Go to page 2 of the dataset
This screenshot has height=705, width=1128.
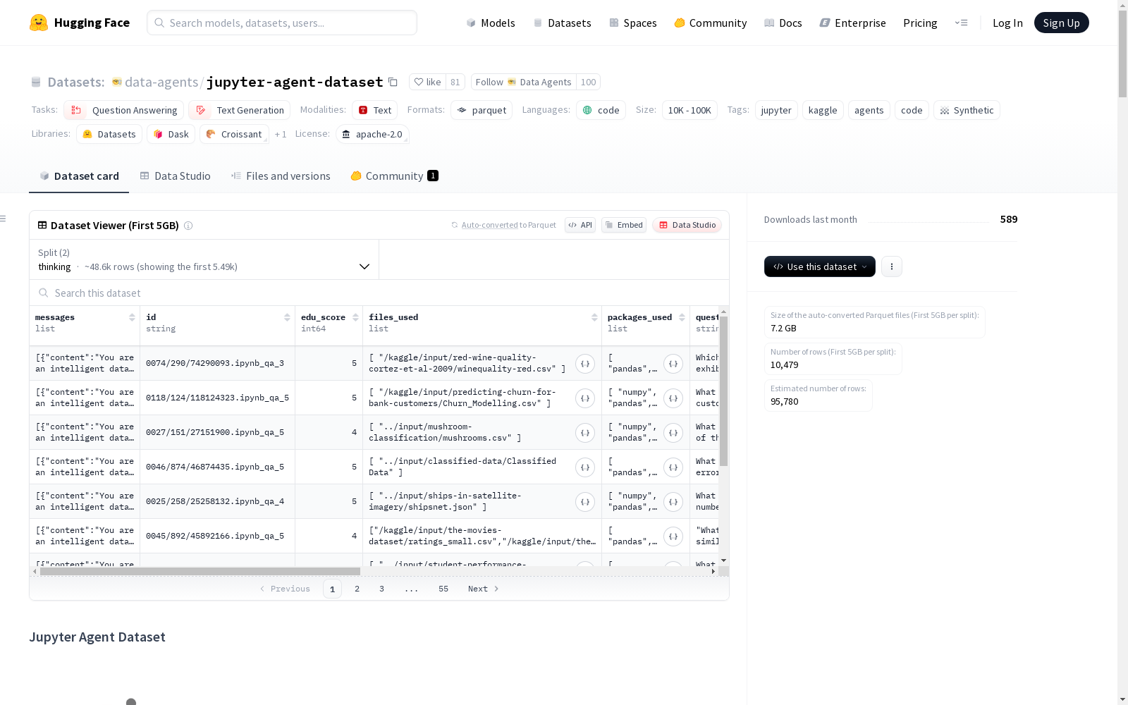pyautogui.click(x=357, y=589)
